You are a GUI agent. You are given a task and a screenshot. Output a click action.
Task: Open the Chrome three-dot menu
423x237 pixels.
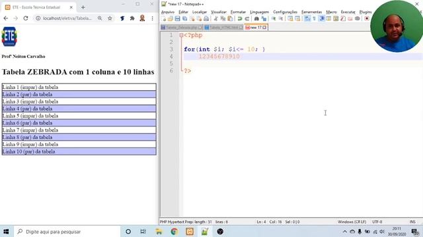(x=153, y=18)
